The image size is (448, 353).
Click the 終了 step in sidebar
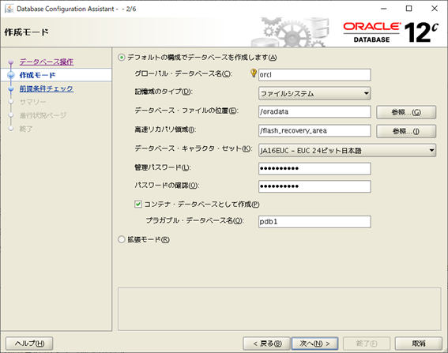26,129
